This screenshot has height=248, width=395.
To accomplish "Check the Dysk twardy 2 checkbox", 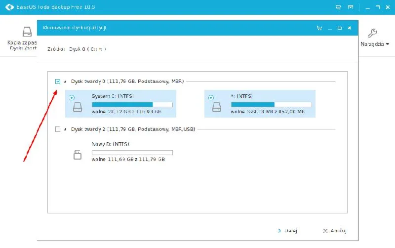I will [x=58, y=129].
